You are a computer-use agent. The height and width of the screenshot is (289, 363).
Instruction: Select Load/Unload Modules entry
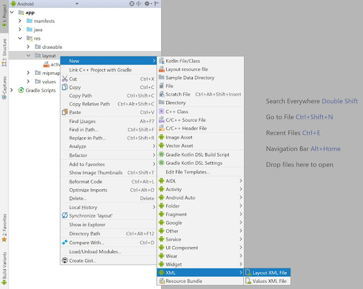108,252
